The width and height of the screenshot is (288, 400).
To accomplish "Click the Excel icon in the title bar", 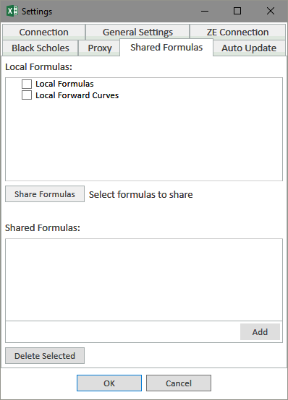I will pos(12,11).
